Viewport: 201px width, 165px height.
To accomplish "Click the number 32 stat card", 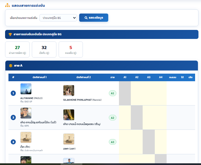I will click(x=44, y=49).
